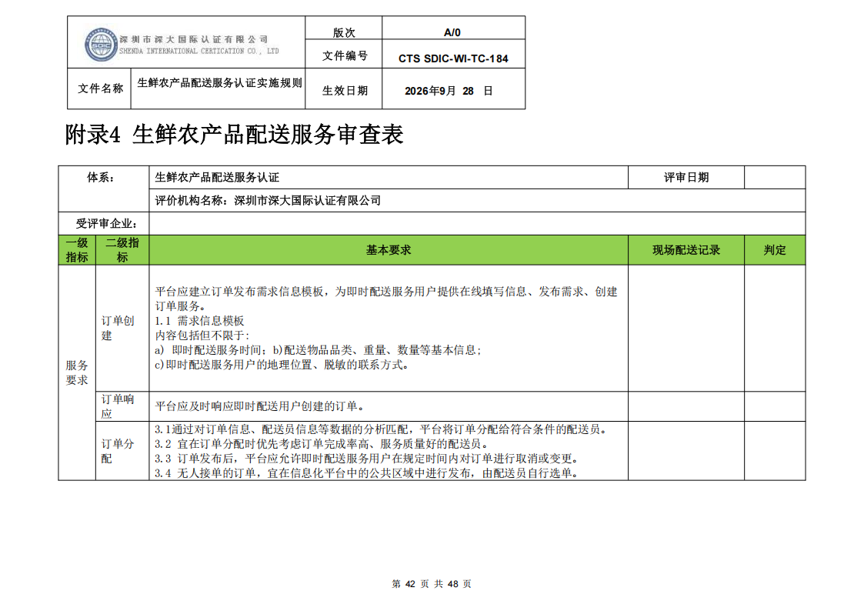Click the green '判定' column header
This screenshot has height=611, width=864.
point(775,250)
